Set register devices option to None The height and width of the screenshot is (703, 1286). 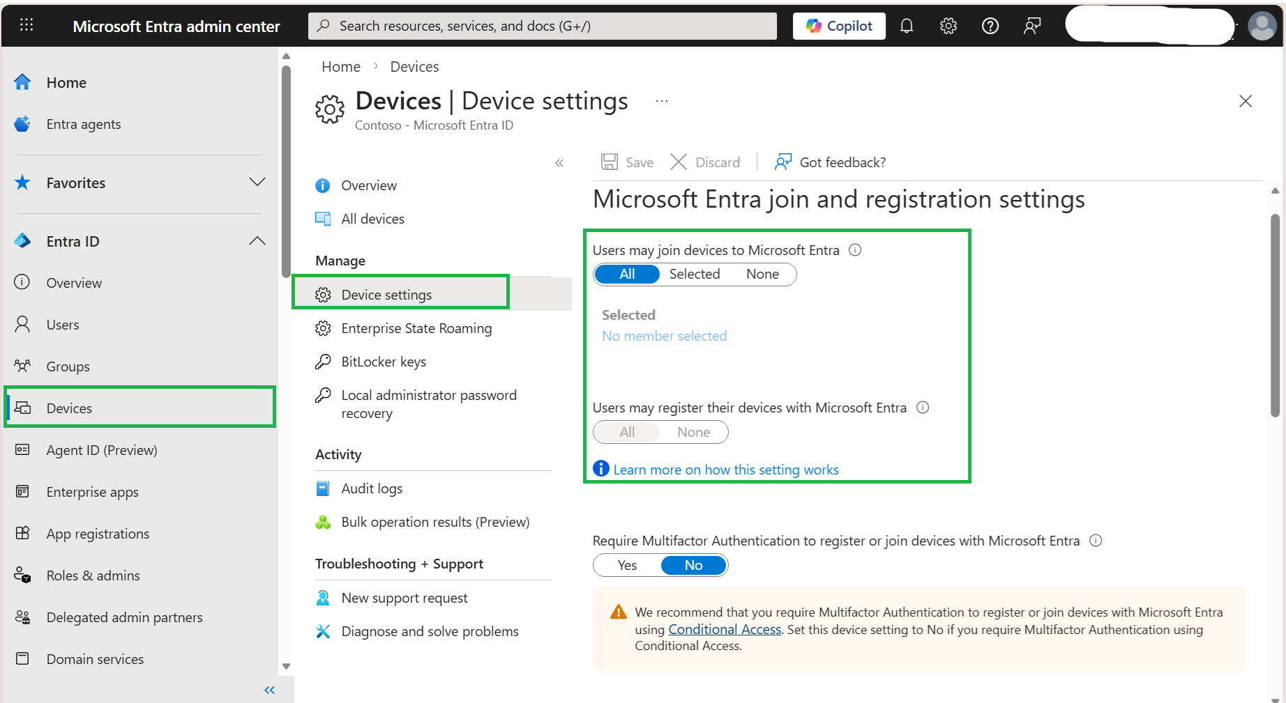[693, 432]
